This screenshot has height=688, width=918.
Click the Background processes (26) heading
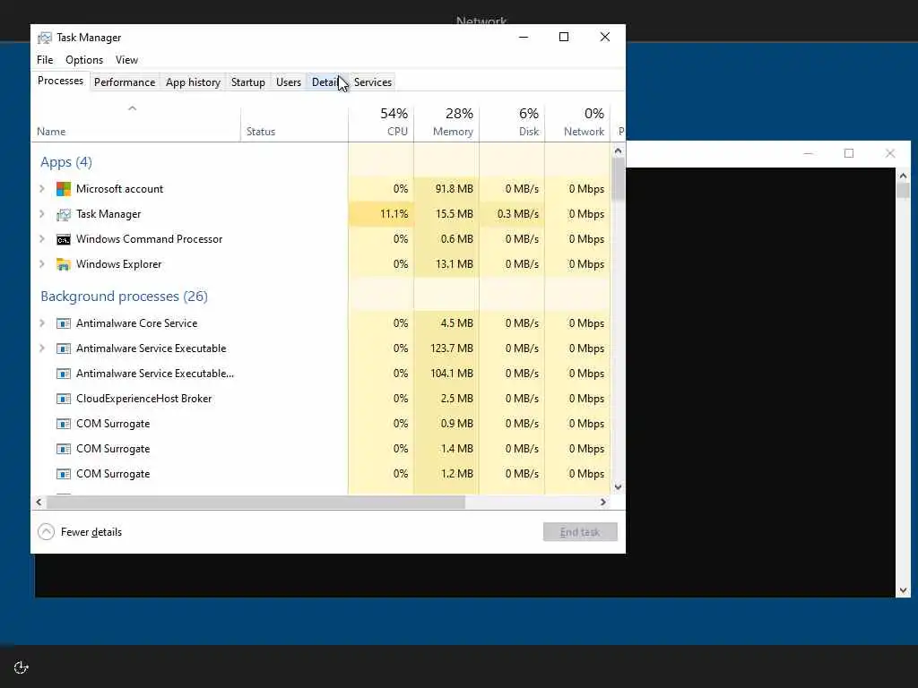coord(124,297)
